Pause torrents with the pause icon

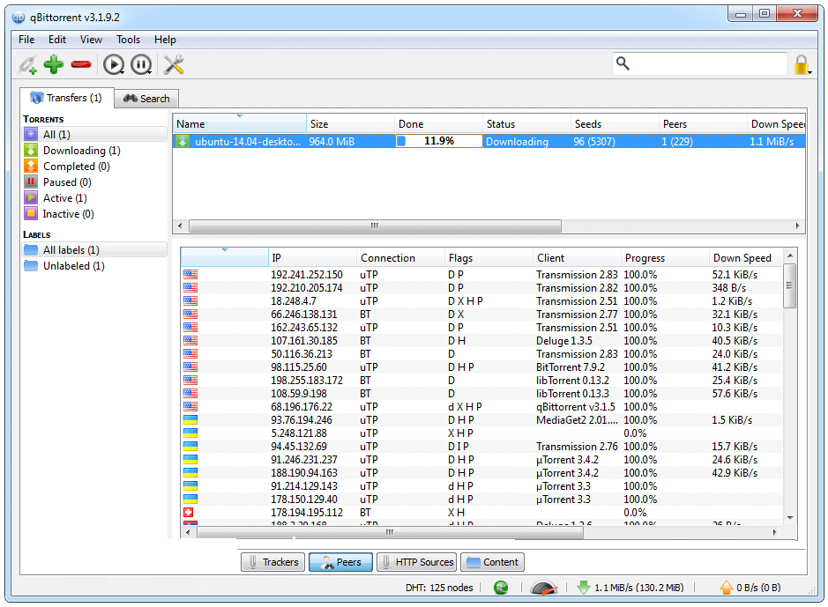(x=141, y=65)
